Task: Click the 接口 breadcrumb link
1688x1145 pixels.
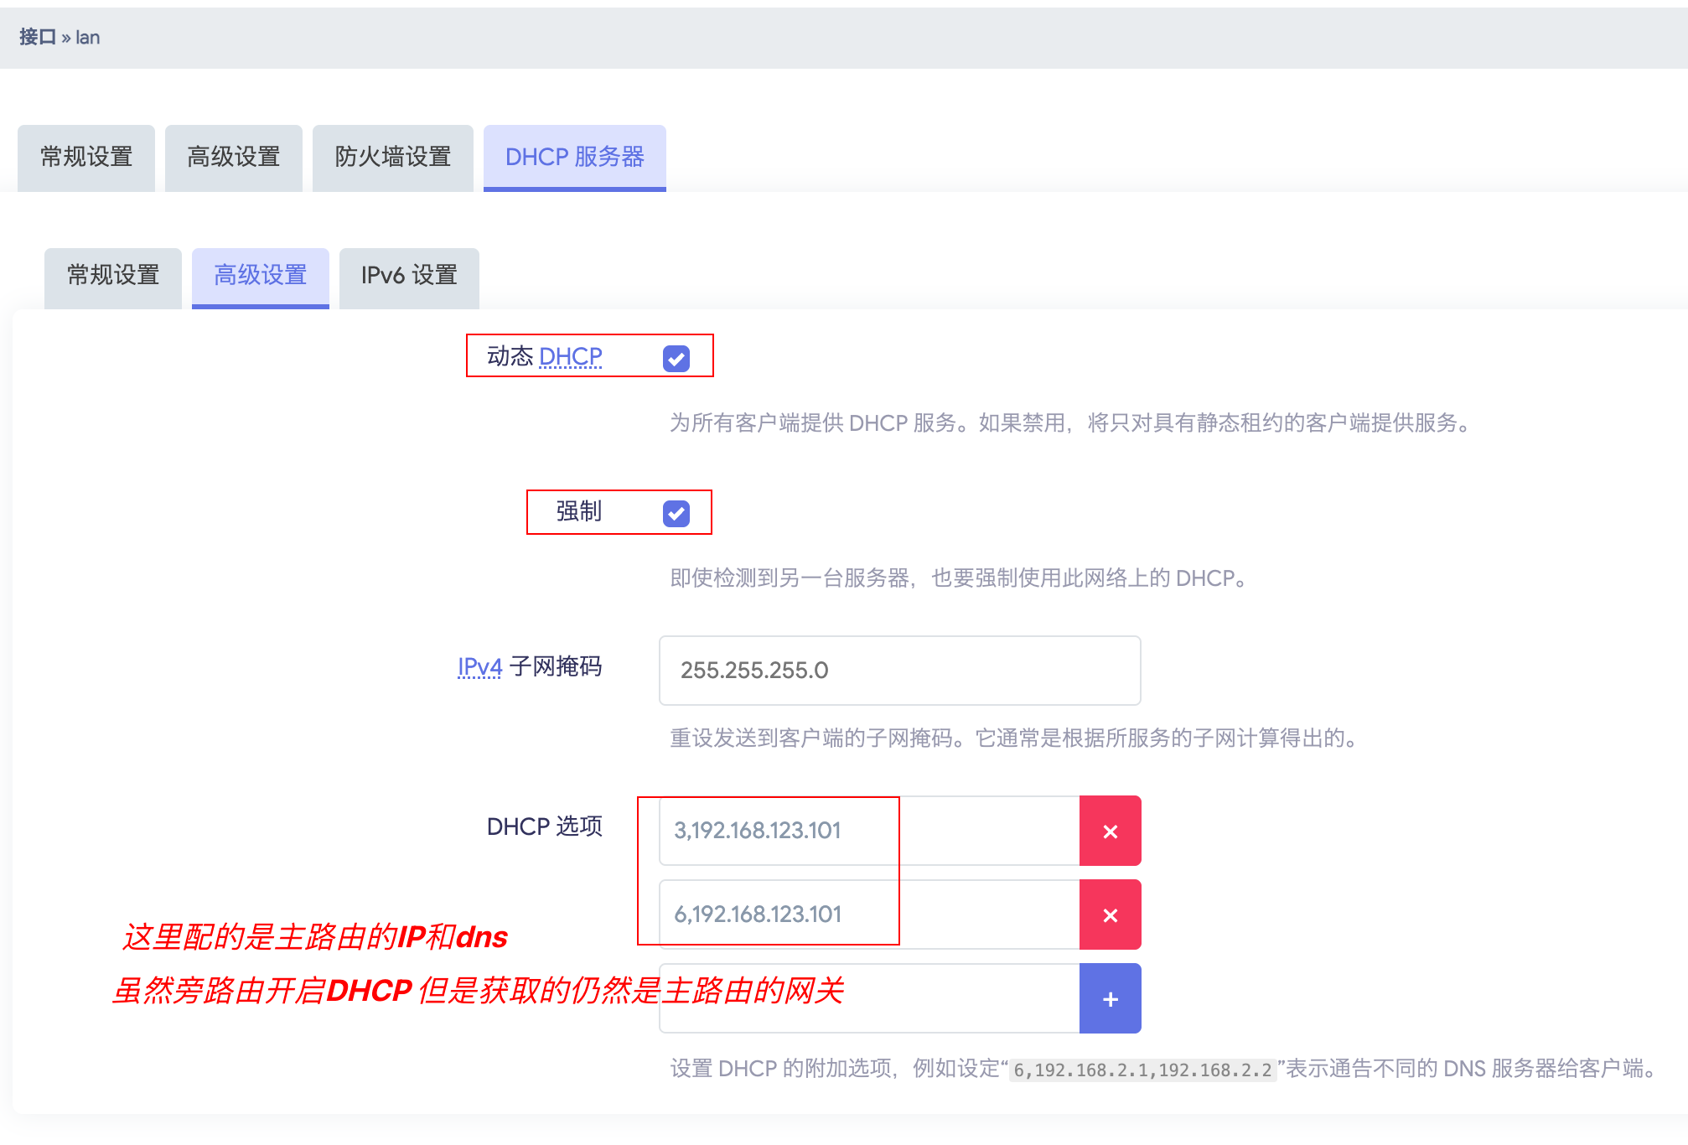Action: pyautogui.click(x=38, y=37)
